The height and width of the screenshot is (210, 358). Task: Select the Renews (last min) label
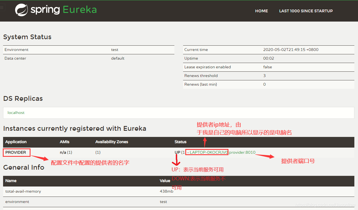click(200, 84)
